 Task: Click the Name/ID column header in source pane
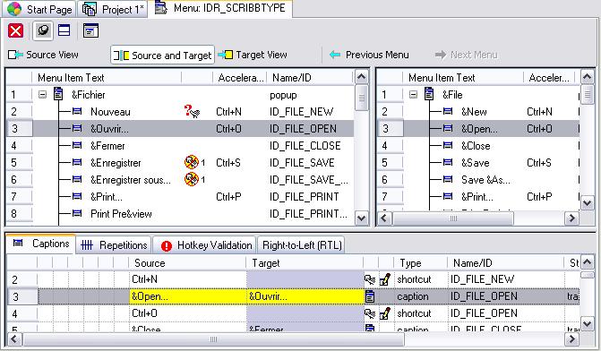(x=310, y=78)
